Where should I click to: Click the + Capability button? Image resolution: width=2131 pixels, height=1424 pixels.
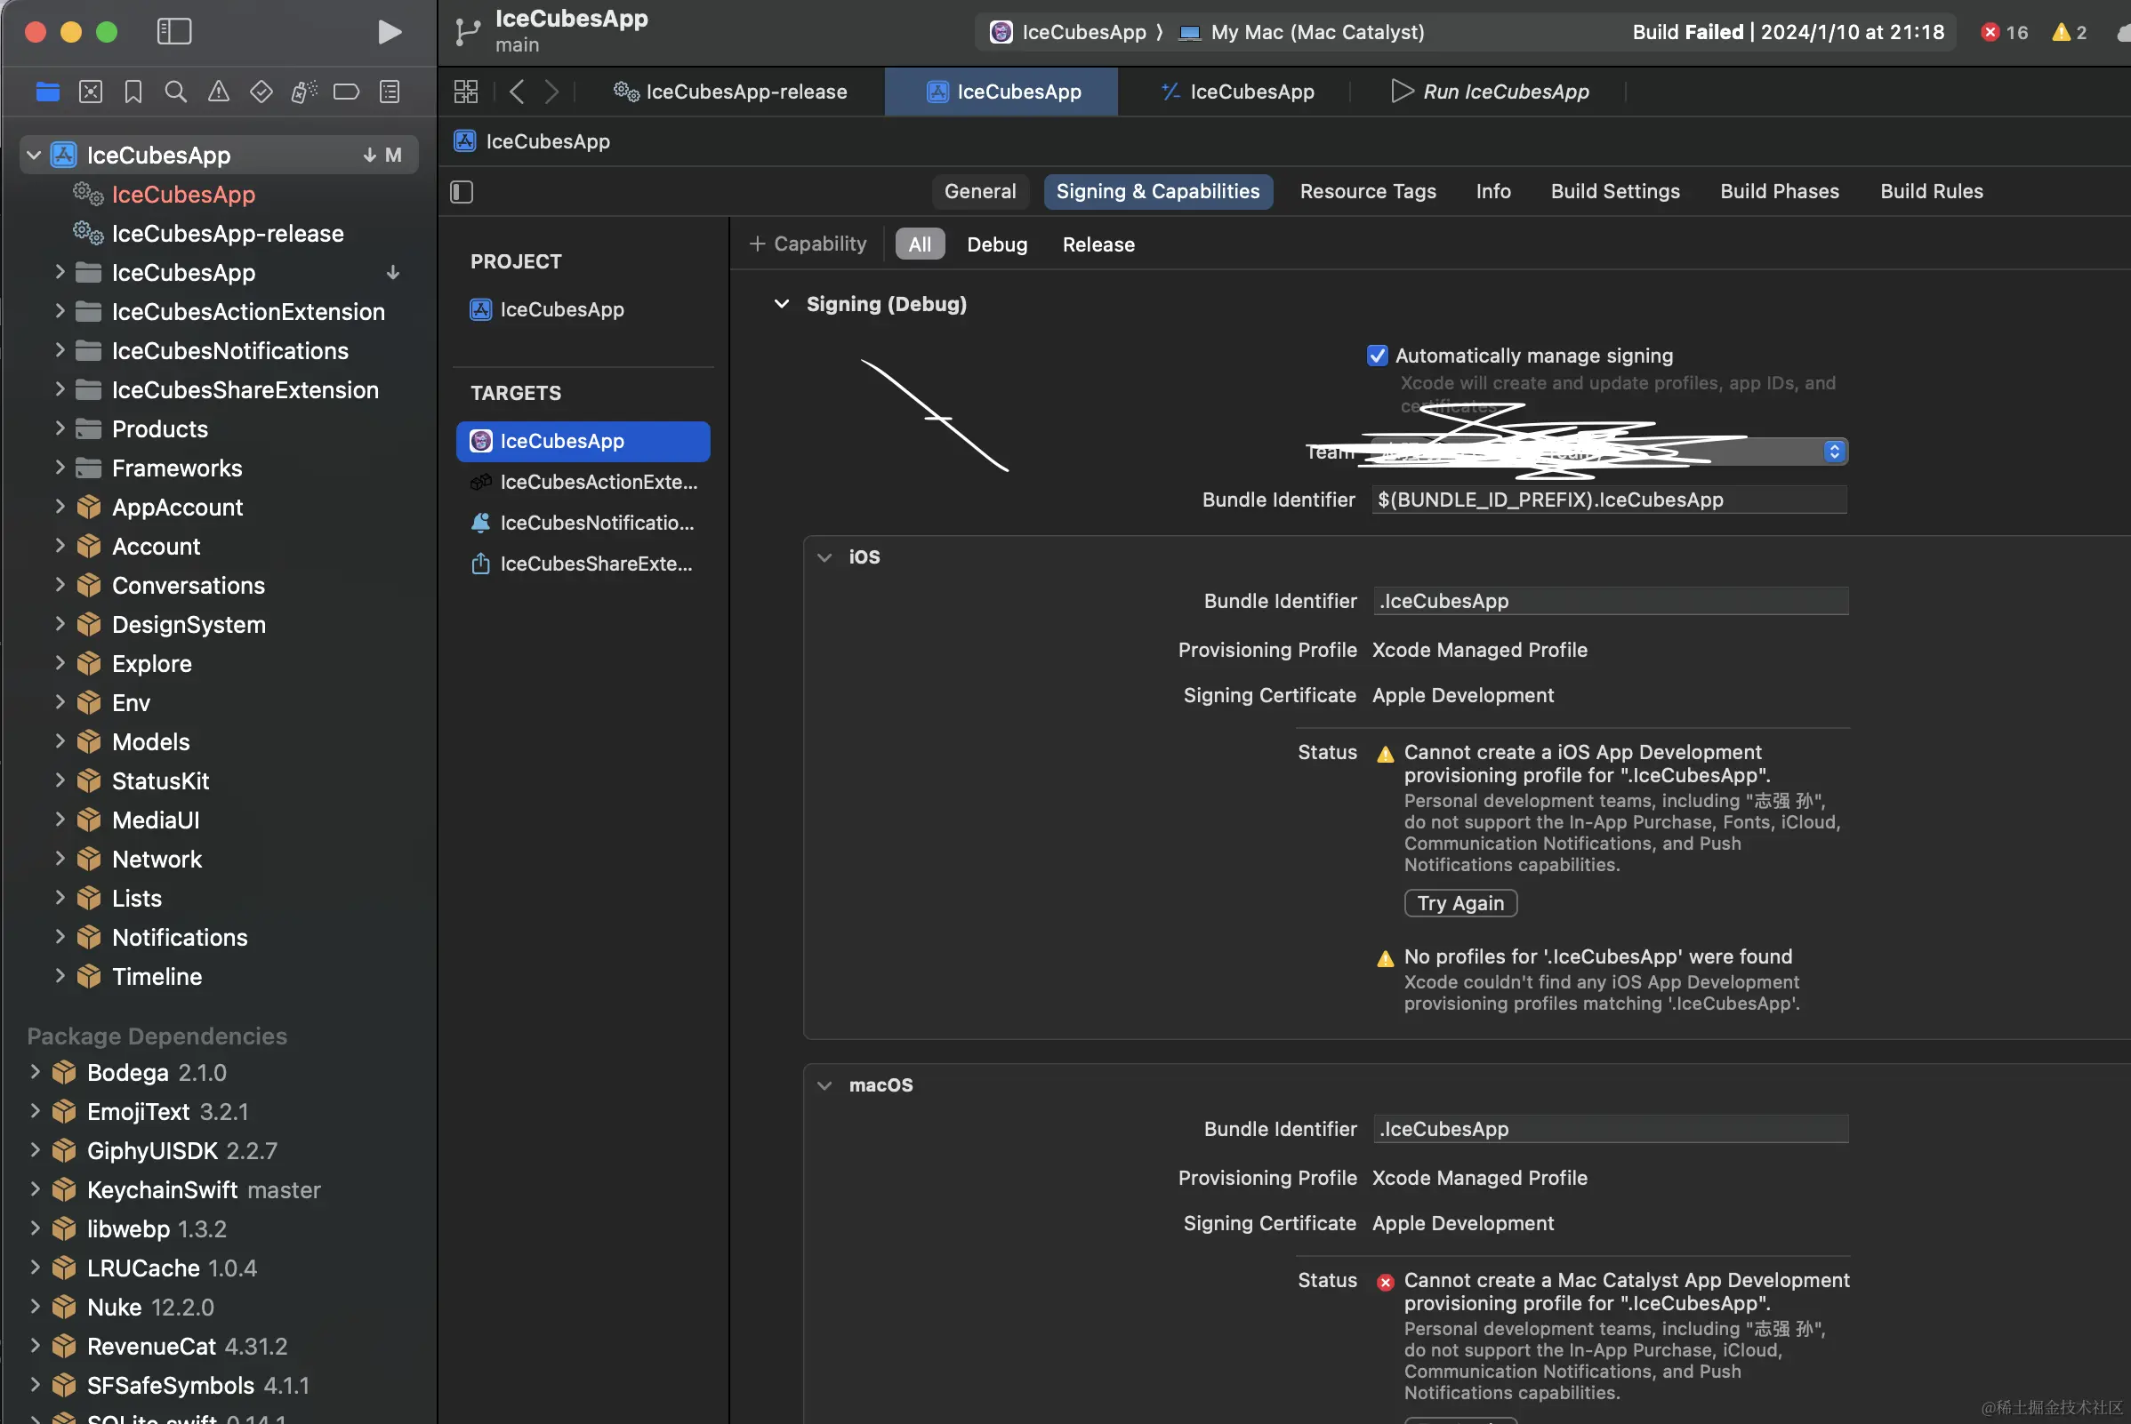pyautogui.click(x=807, y=244)
